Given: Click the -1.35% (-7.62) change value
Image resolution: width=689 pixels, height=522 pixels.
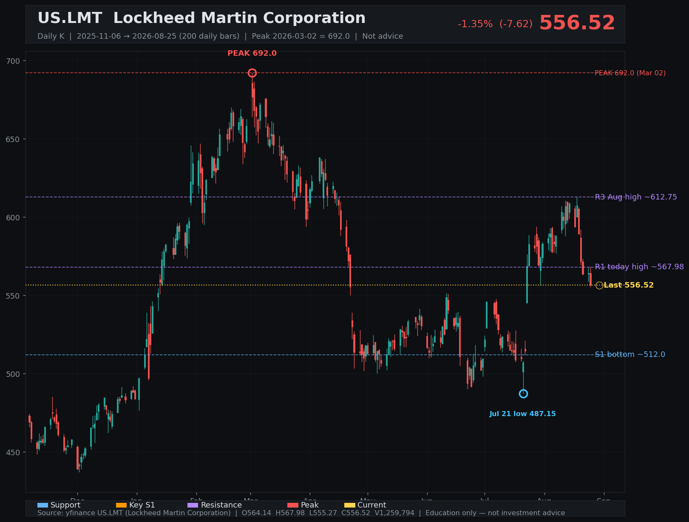Looking at the screenshot, I should (495, 24).
